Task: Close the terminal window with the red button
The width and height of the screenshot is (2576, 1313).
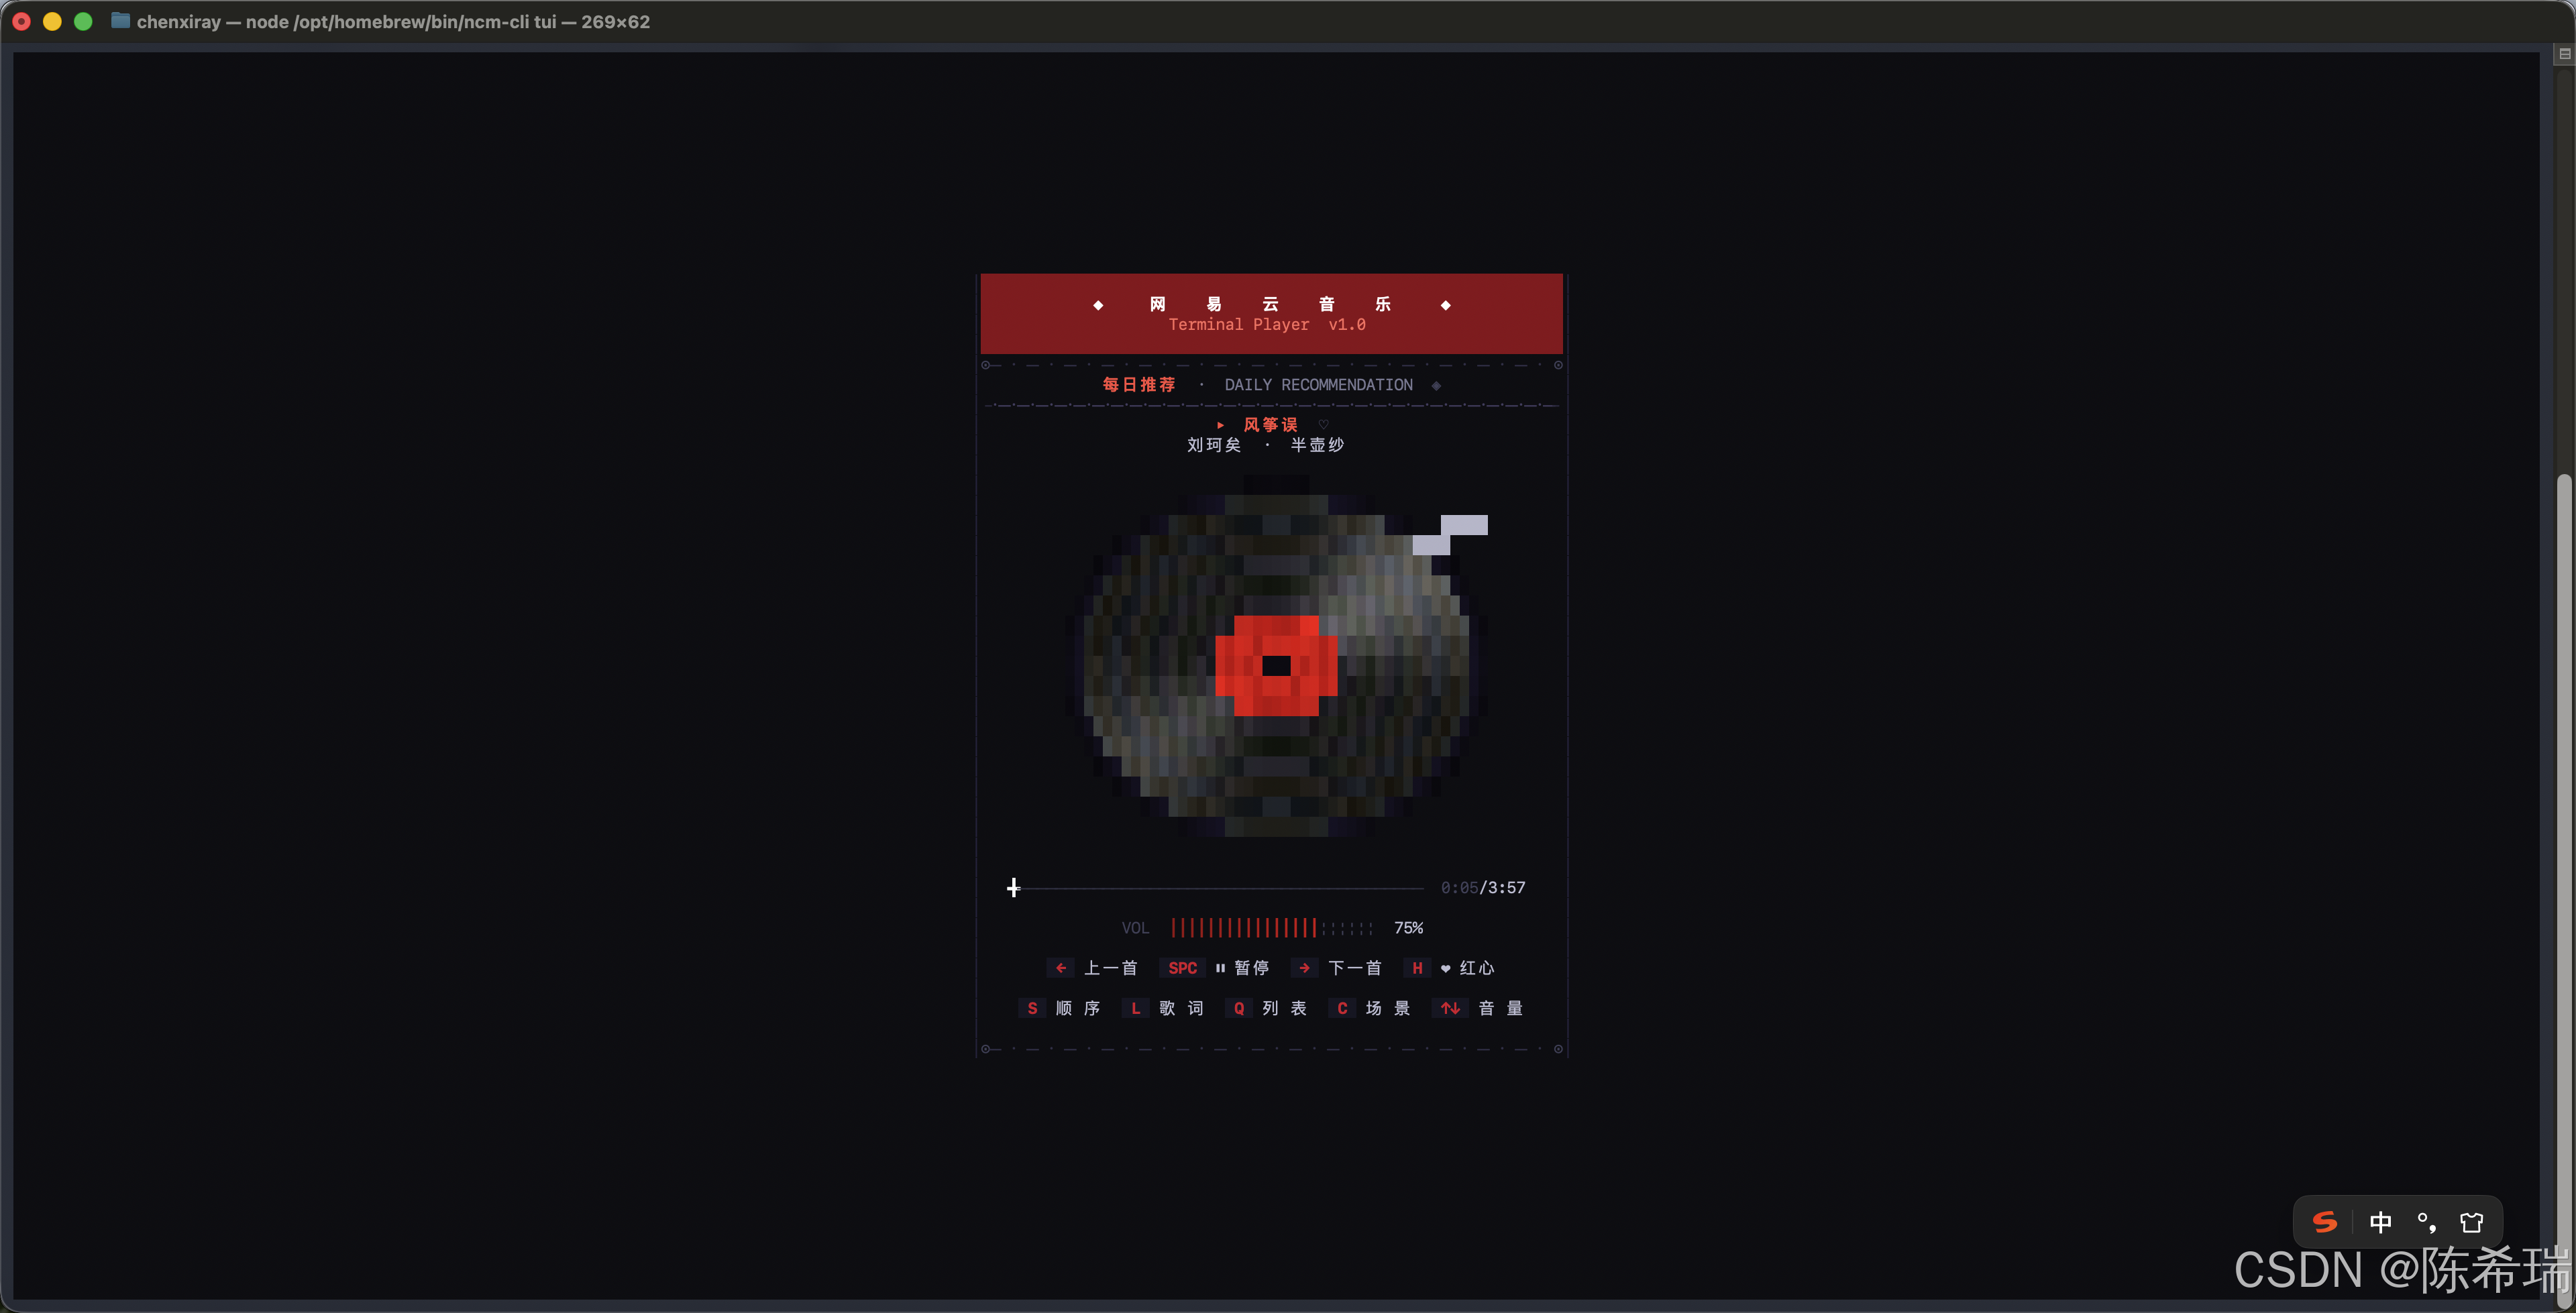Action: tap(21, 21)
